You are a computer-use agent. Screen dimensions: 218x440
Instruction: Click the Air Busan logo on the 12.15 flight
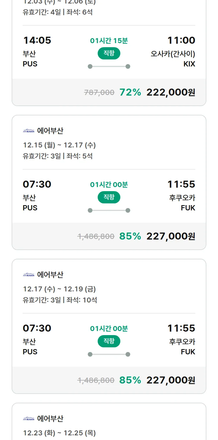click(x=28, y=131)
